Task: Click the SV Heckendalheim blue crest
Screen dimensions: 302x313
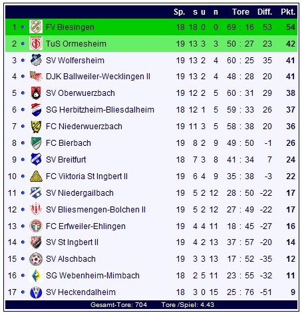Action: point(36,292)
